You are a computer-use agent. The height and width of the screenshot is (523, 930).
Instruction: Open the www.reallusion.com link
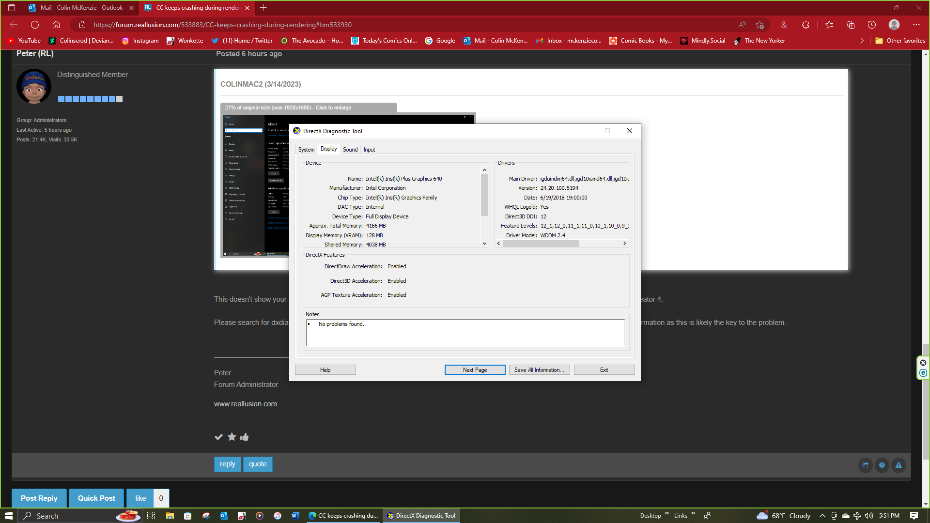click(246, 404)
